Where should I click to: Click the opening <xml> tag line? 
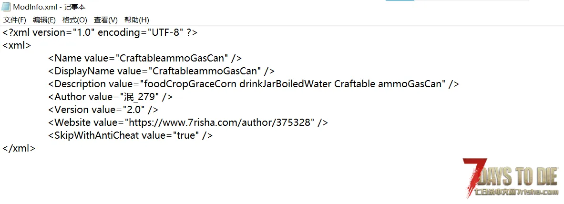click(x=17, y=45)
